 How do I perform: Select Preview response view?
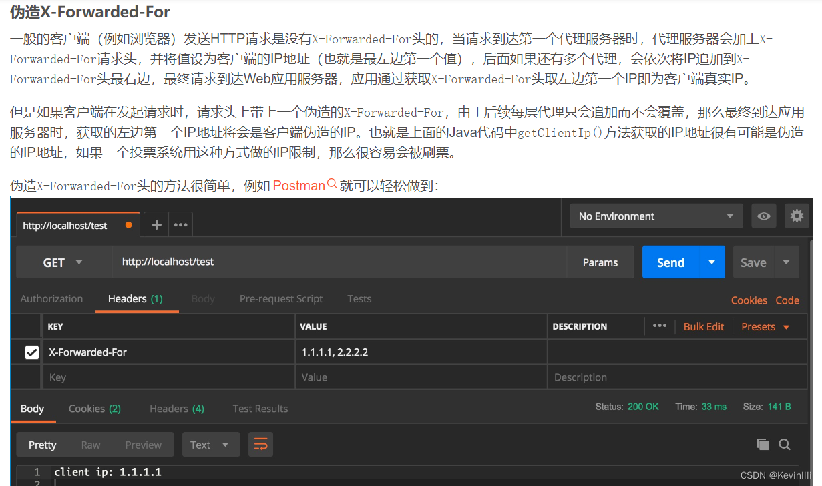144,445
